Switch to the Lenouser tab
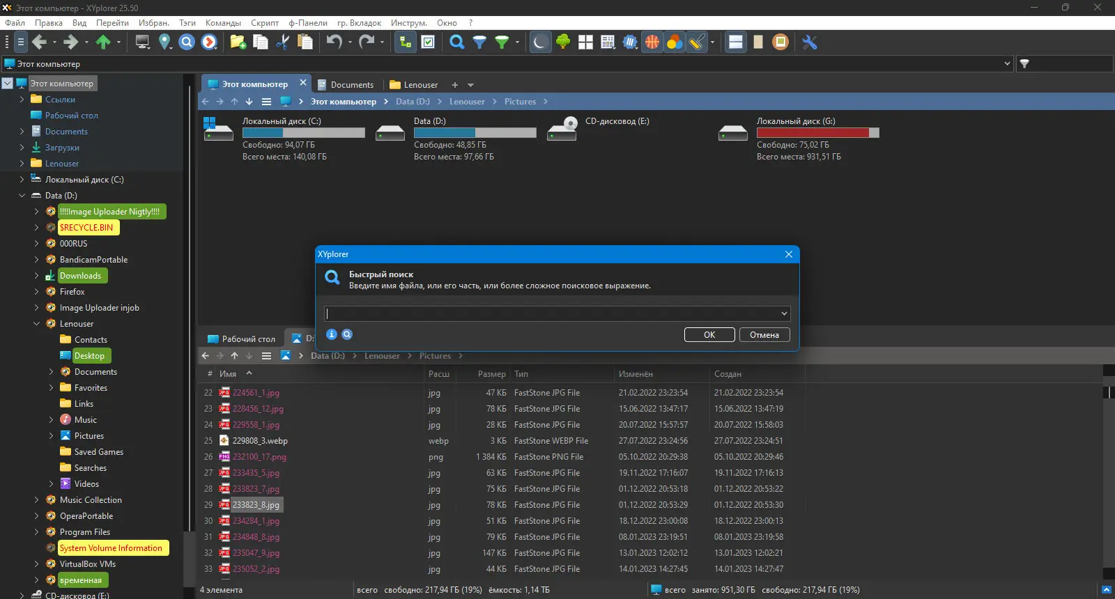The width and height of the screenshot is (1115, 599). coord(414,85)
